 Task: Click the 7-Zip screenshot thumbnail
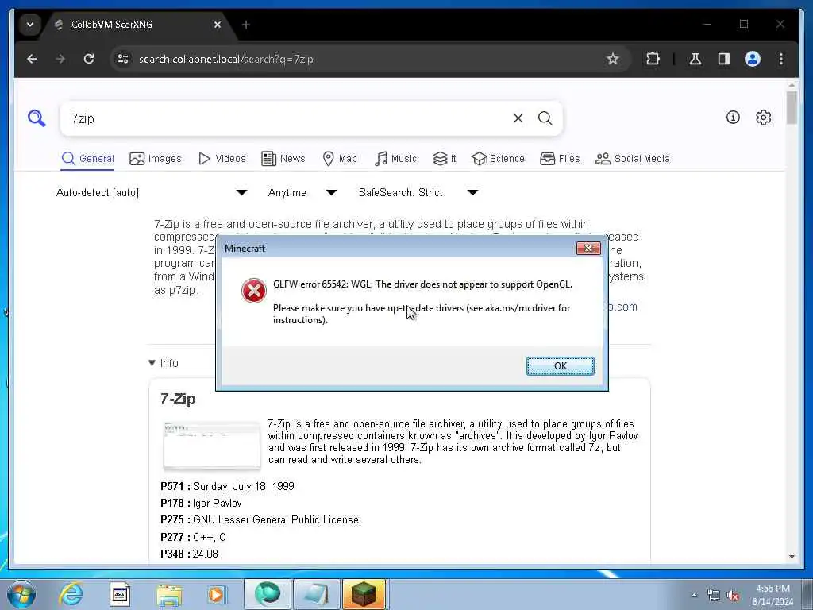point(212,445)
